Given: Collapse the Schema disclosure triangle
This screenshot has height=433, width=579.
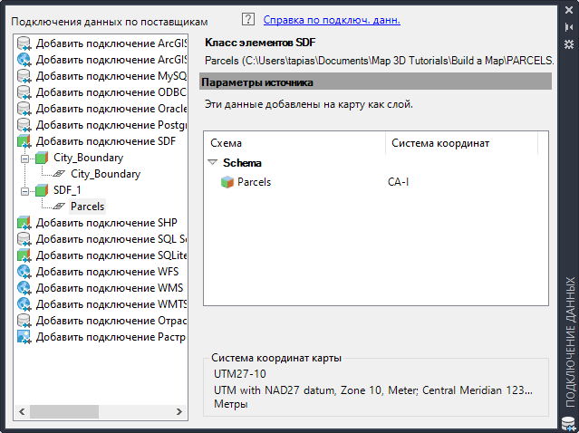Looking at the screenshot, I should (212, 163).
